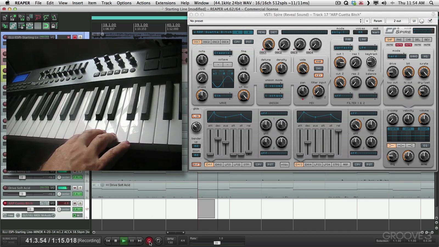Mute the Drive Soft Acid track
439x247 pixels.
click(x=75, y=188)
